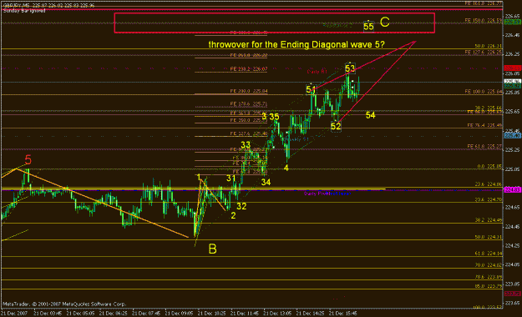Screen dimensions: 522x317
Task: Click the MetaQuotes Software Corp. copyright text
Action: click(64, 304)
